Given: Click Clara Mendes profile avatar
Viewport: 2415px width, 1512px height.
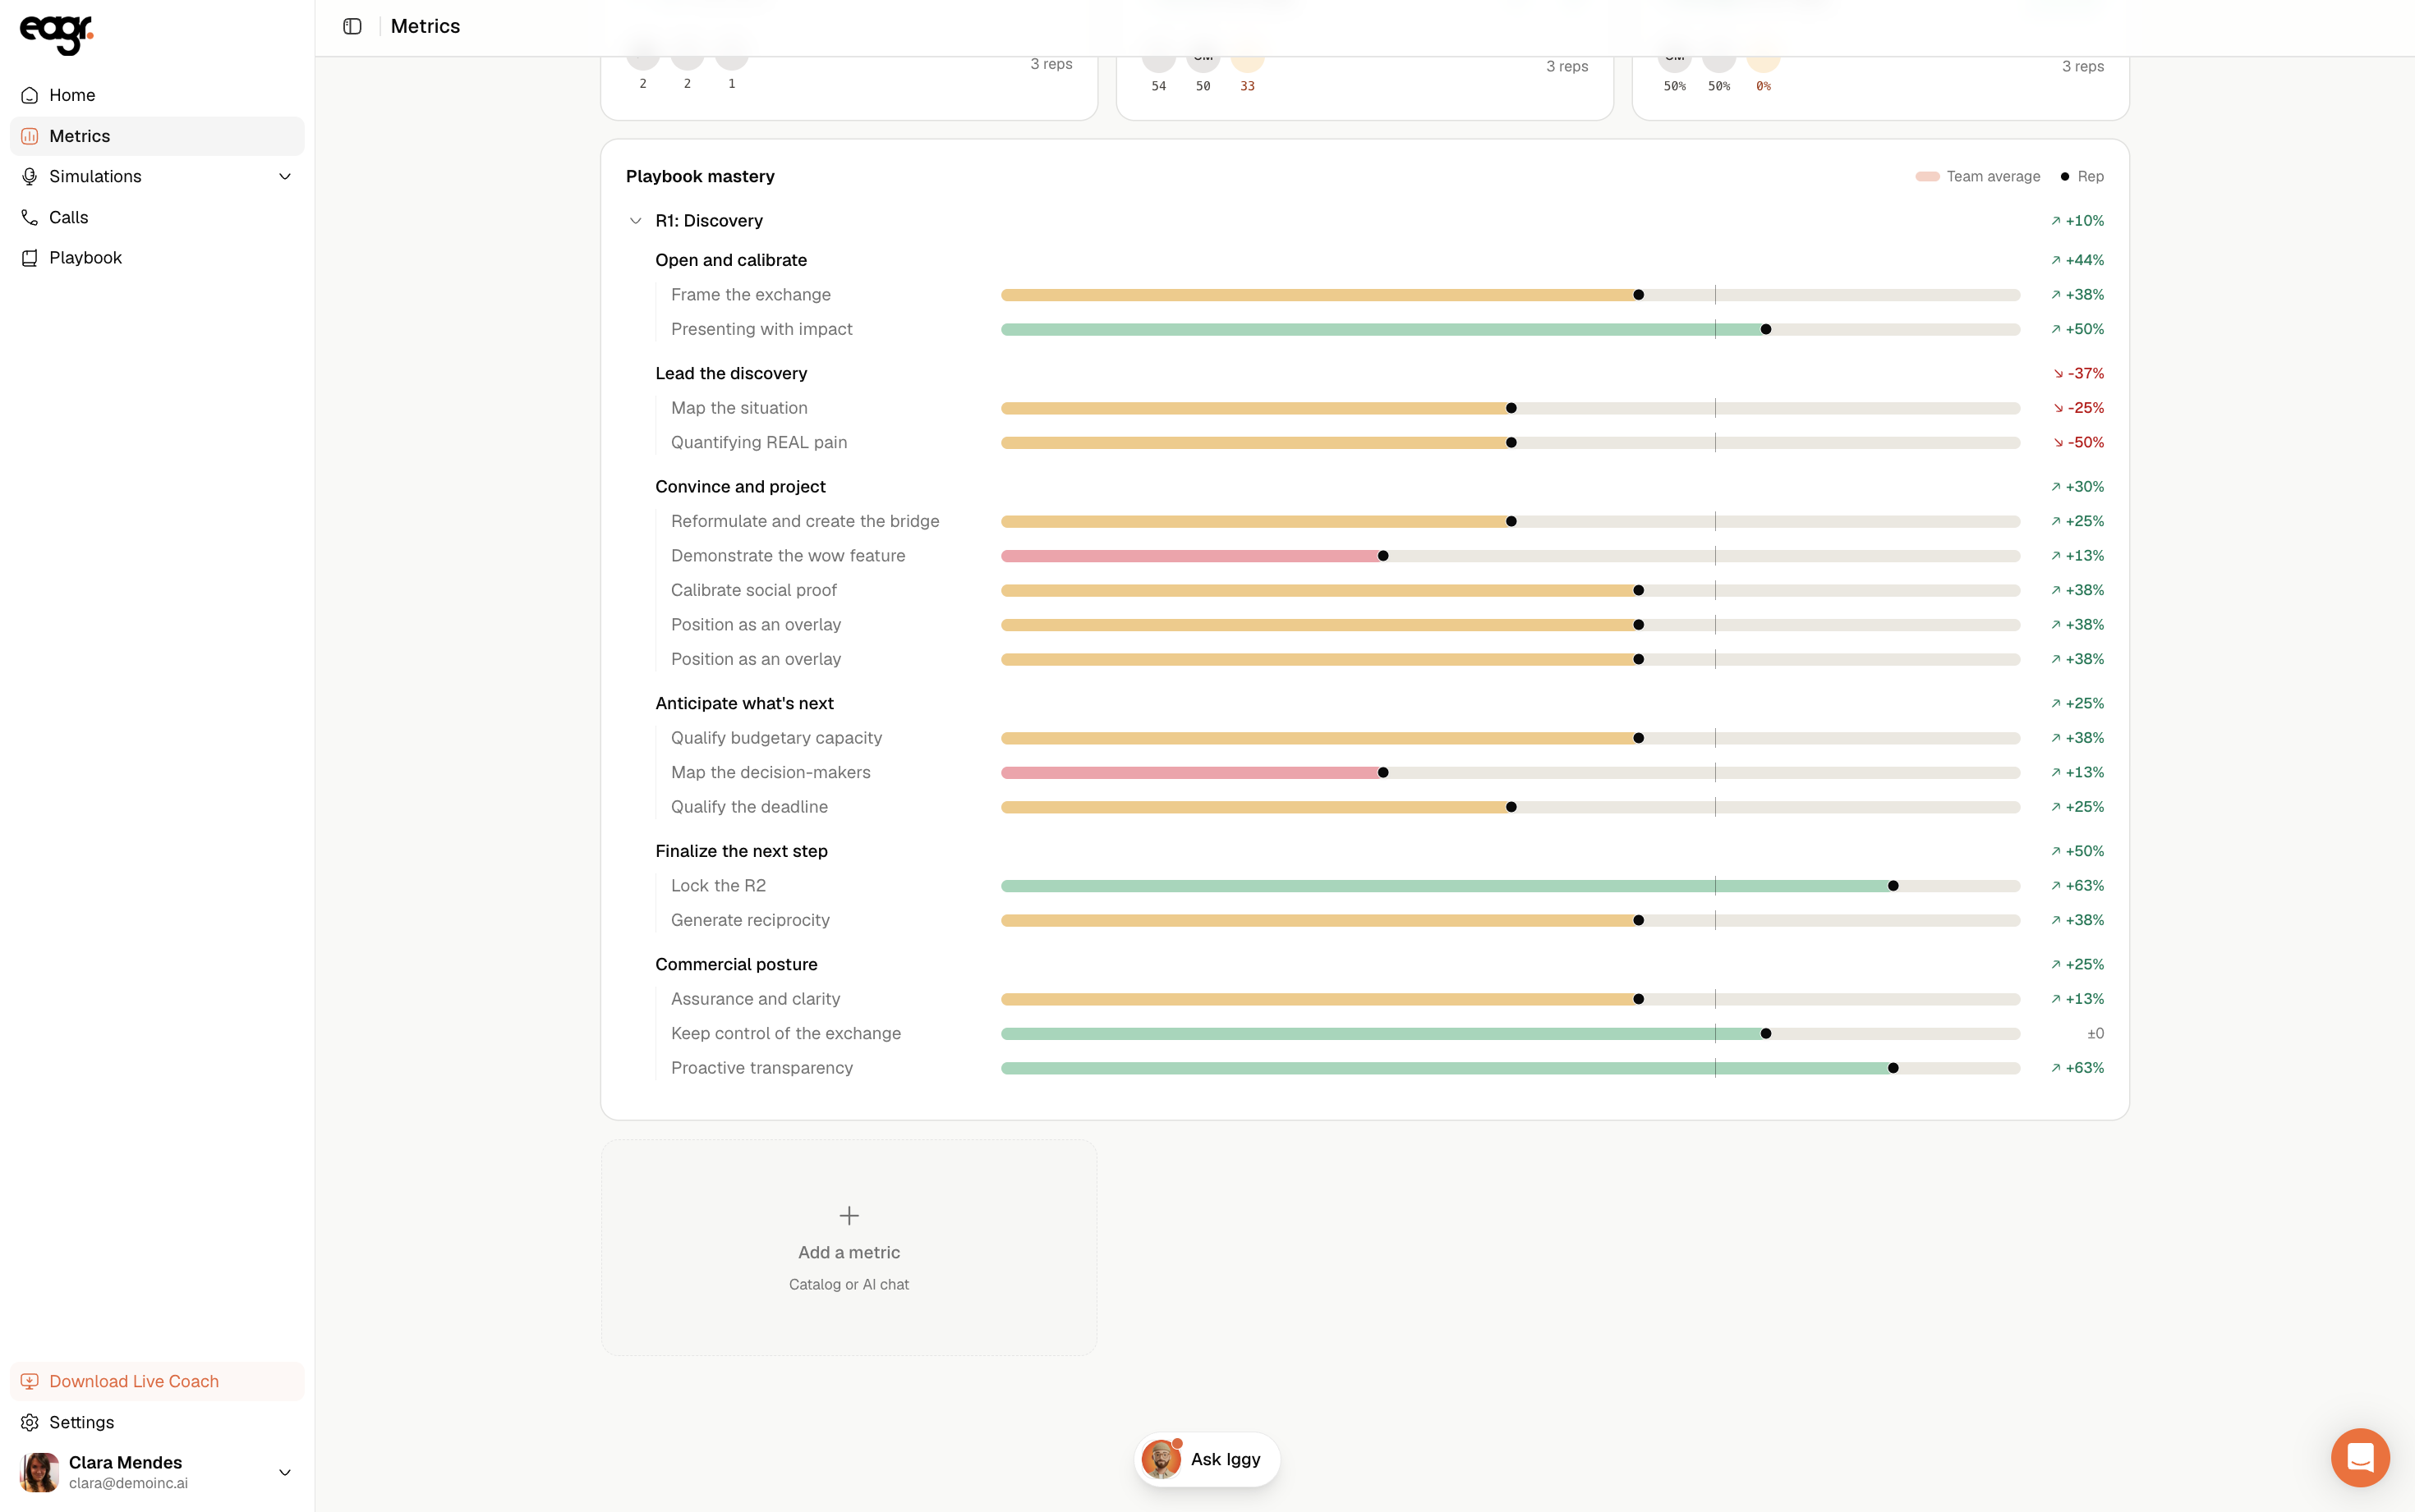Looking at the screenshot, I should 39,1472.
